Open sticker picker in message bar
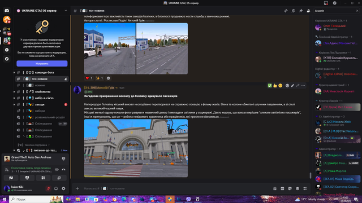This screenshot has width=362, height=203. coord(290,188)
